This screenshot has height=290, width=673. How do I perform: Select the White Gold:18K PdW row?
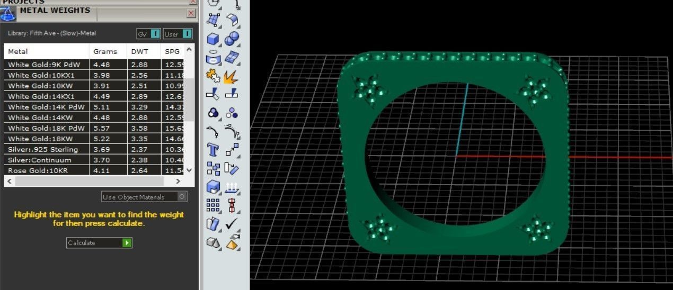pos(95,128)
